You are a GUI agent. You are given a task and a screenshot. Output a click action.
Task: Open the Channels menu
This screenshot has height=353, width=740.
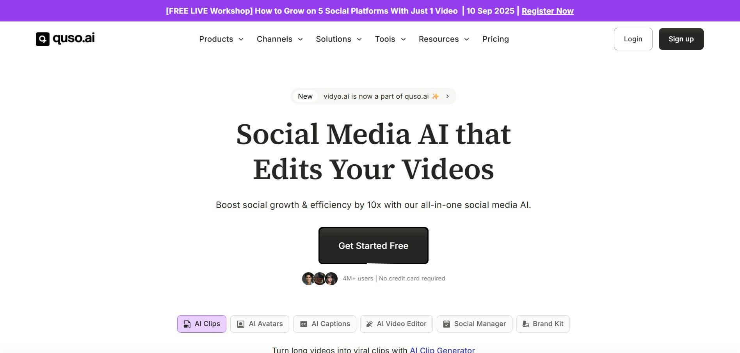280,39
